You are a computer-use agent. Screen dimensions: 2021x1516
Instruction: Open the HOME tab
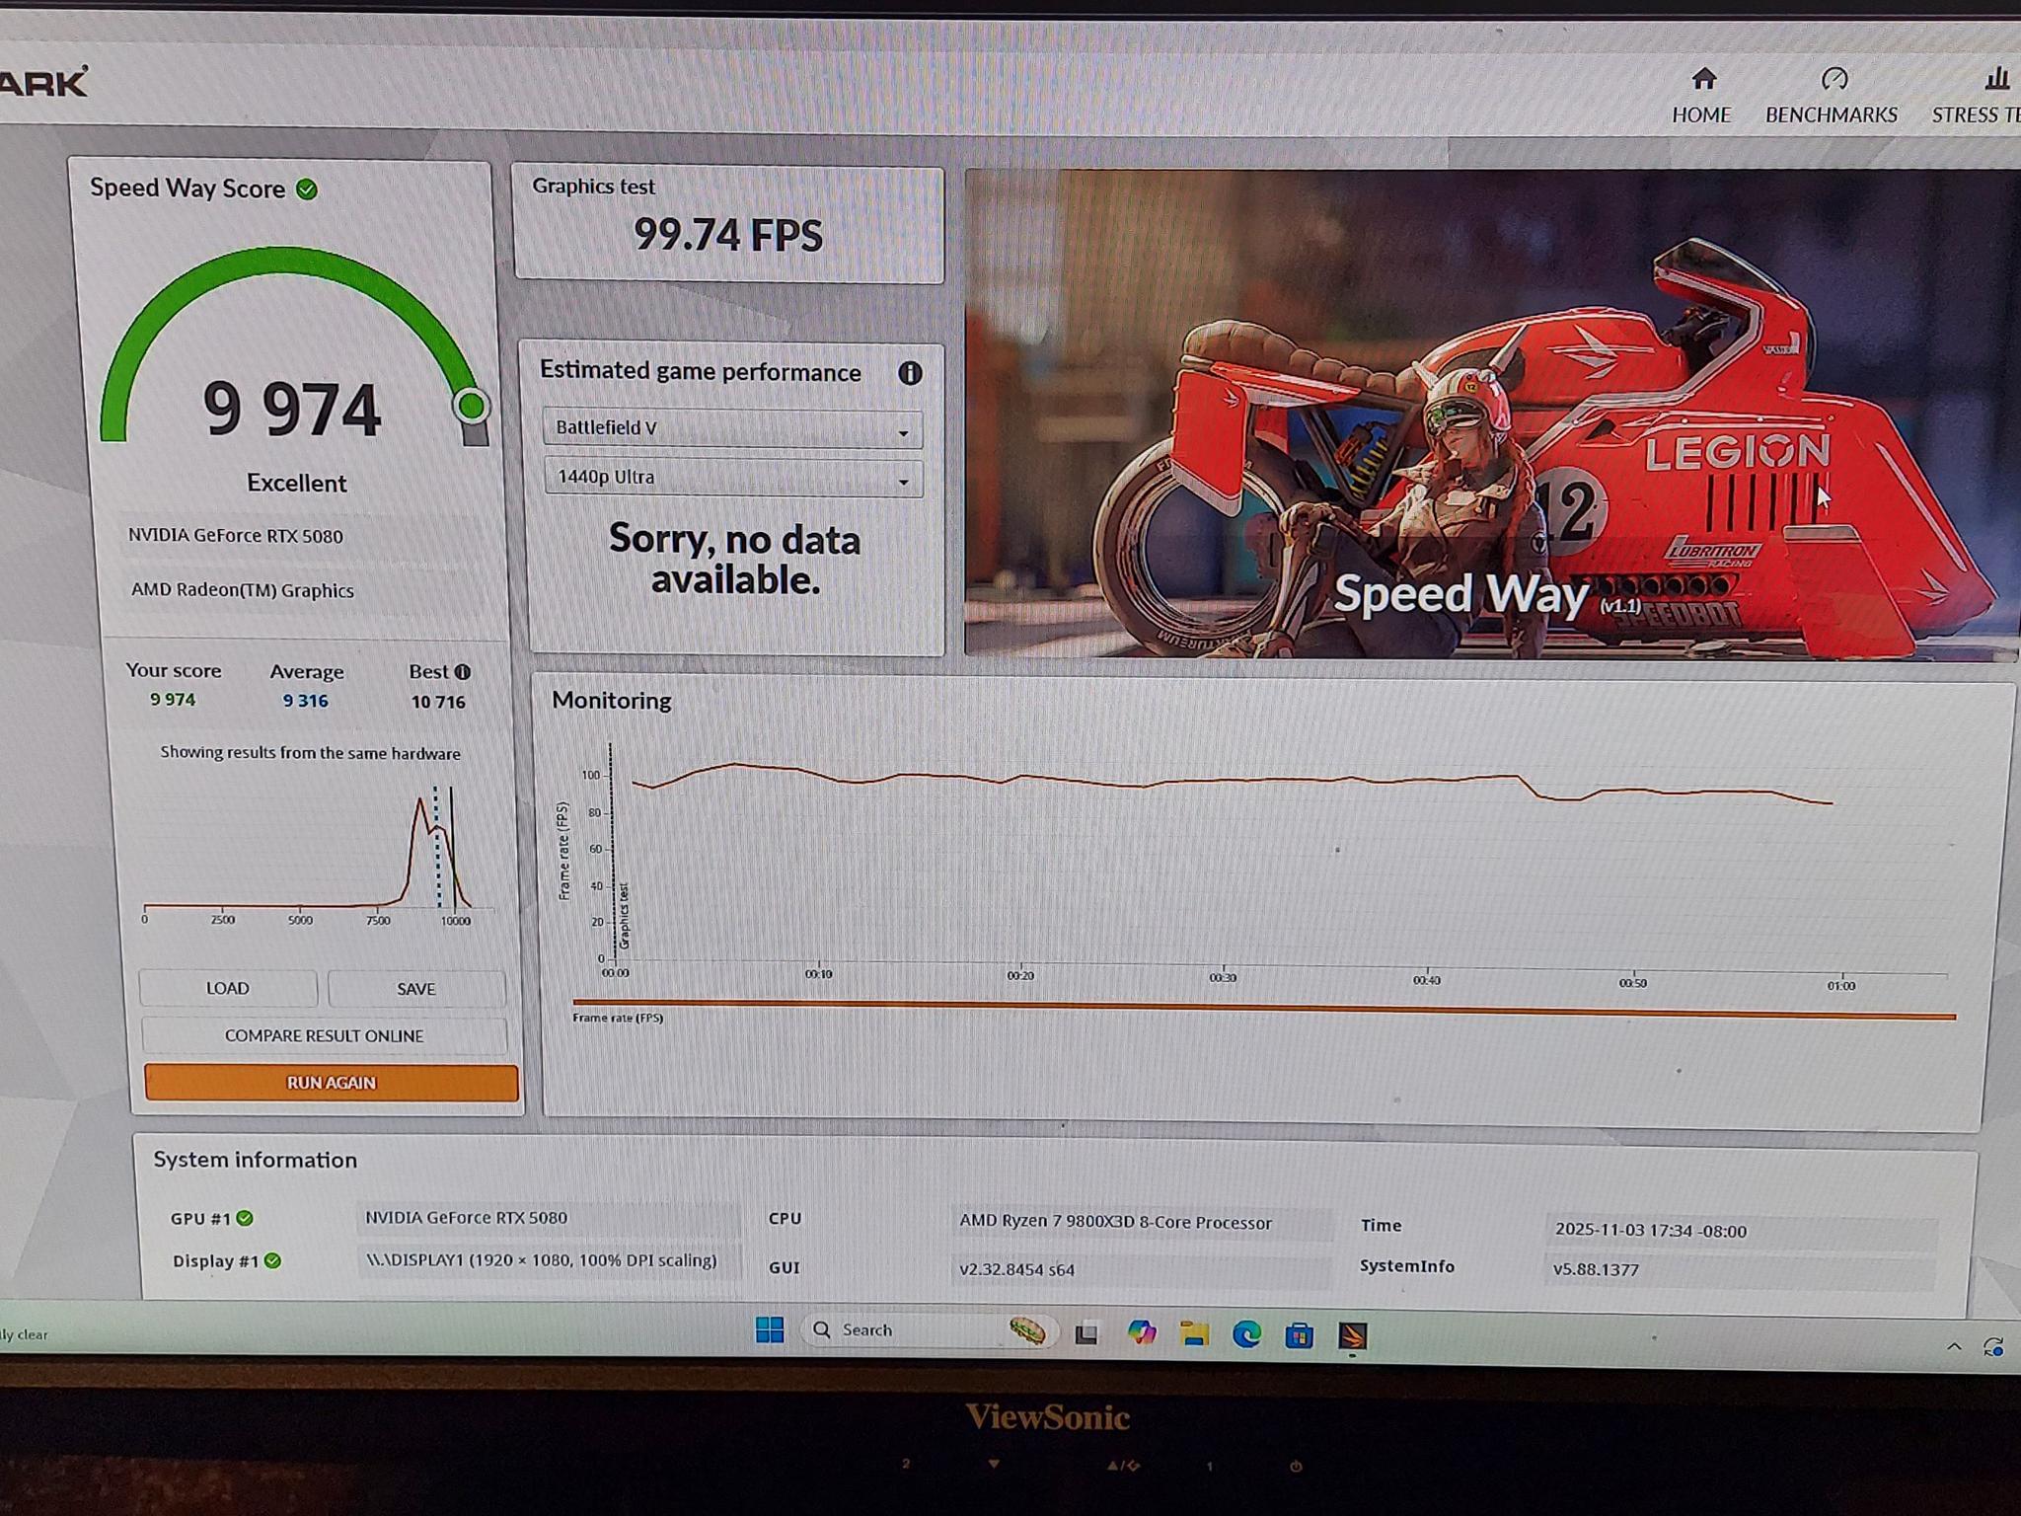point(1701,96)
